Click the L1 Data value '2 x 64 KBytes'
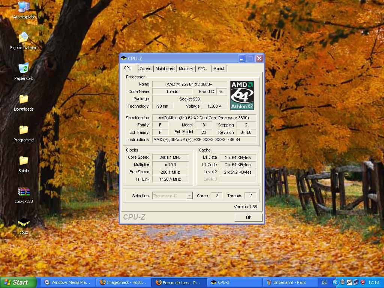 (x=238, y=157)
